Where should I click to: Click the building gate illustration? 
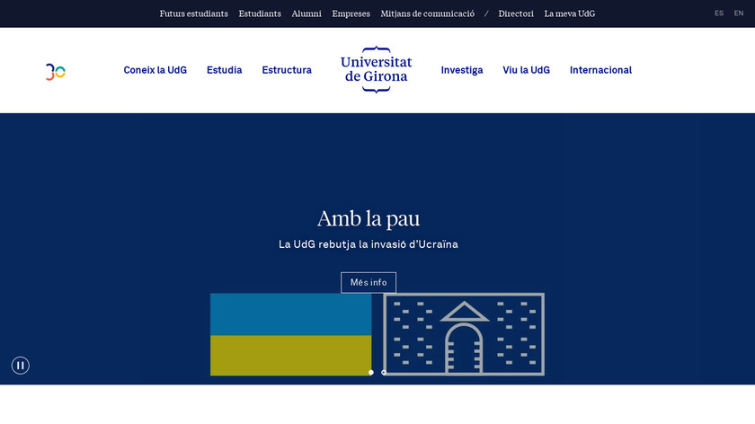[x=464, y=334]
